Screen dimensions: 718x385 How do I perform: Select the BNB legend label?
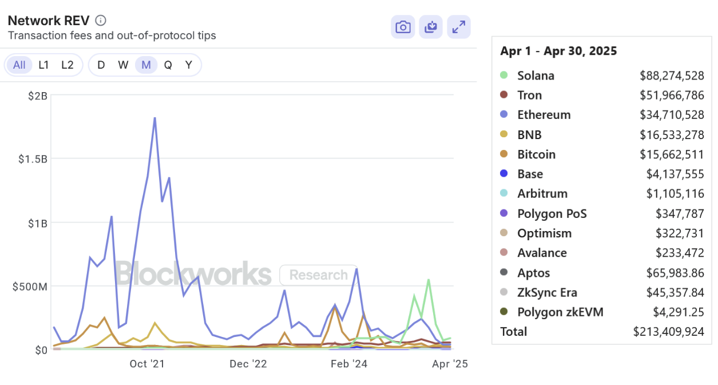coord(529,134)
